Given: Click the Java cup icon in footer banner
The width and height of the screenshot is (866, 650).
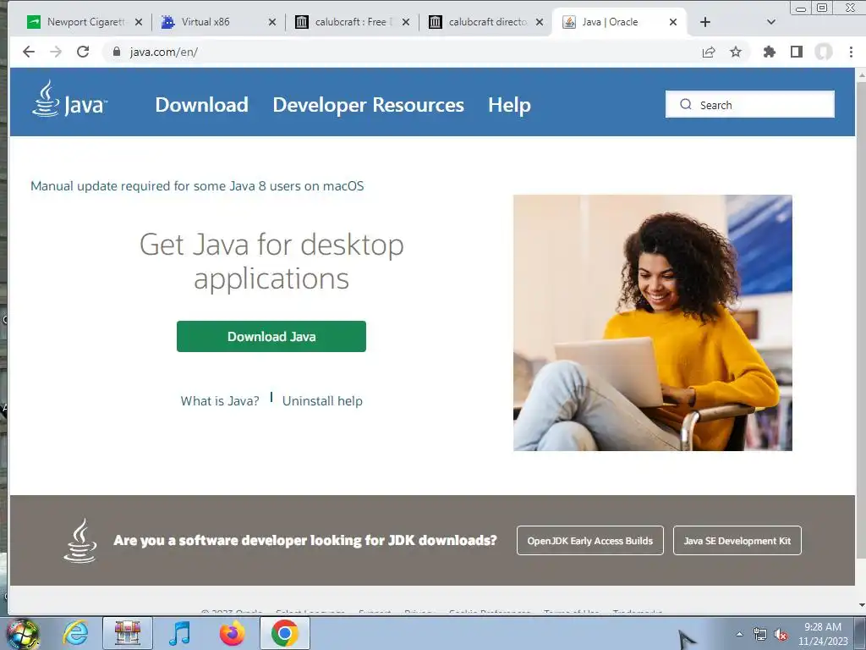Looking at the screenshot, I should tap(80, 541).
